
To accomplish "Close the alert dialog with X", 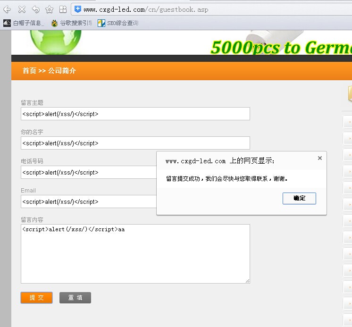I will click(x=320, y=158).
